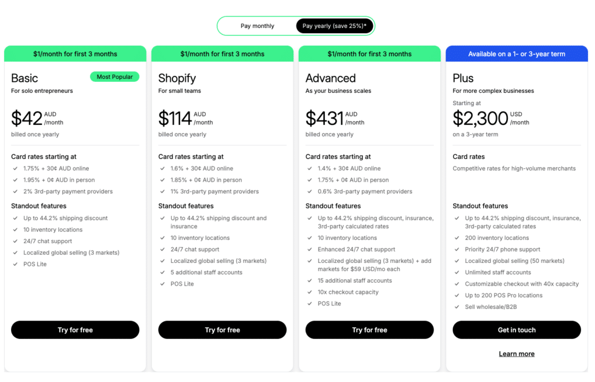Click the "$1/month for first 3 months" banner on Shopify card
Viewport: 595px width, 382px height.
click(222, 53)
